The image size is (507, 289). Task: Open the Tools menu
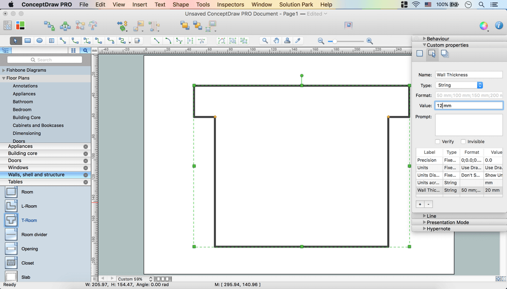203,5
